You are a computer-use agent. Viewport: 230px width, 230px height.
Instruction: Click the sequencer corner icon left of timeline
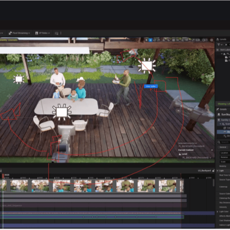click(1, 171)
